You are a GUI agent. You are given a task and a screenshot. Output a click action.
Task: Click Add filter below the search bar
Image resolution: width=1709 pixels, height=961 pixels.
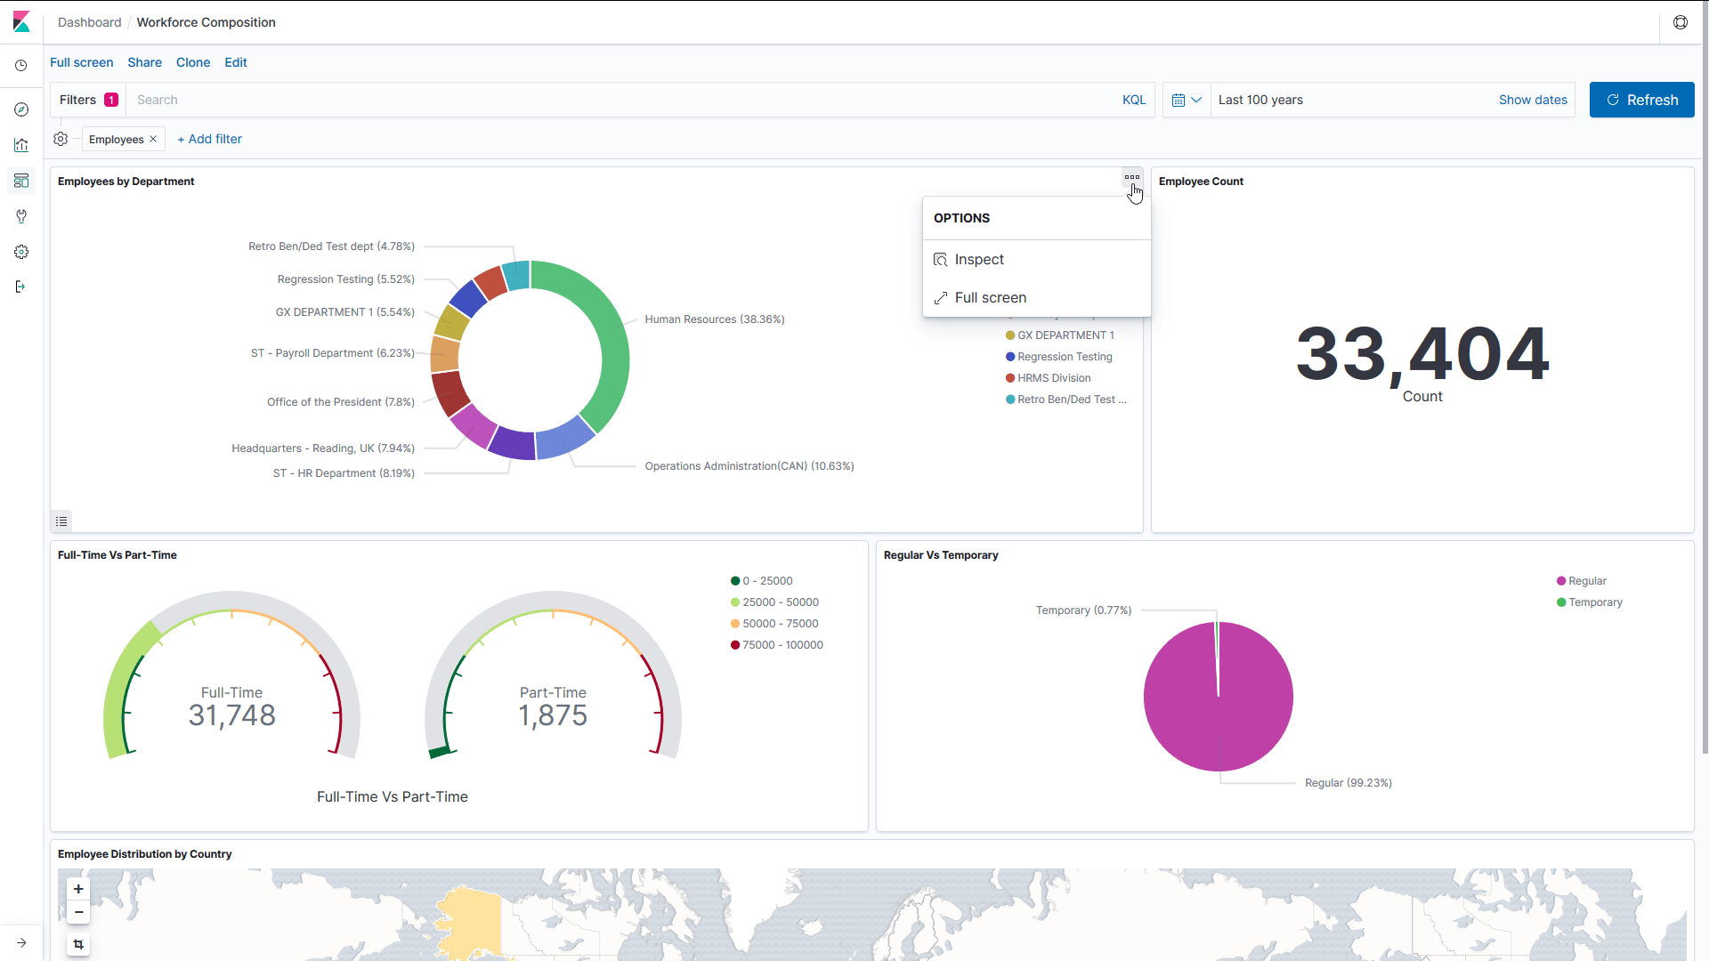pos(209,139)
